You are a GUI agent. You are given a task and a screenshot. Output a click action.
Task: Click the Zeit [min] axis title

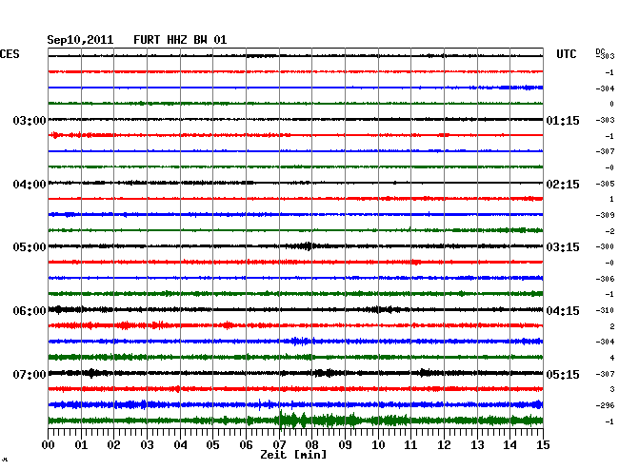(x=293, y=455)
